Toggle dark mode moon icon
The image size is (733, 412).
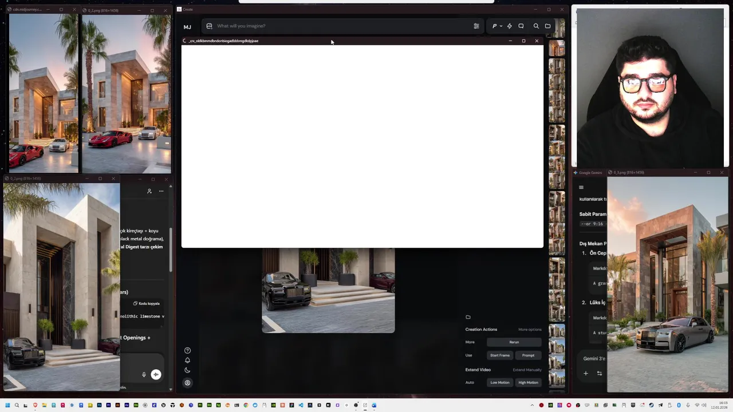click(x=187, y=370)
